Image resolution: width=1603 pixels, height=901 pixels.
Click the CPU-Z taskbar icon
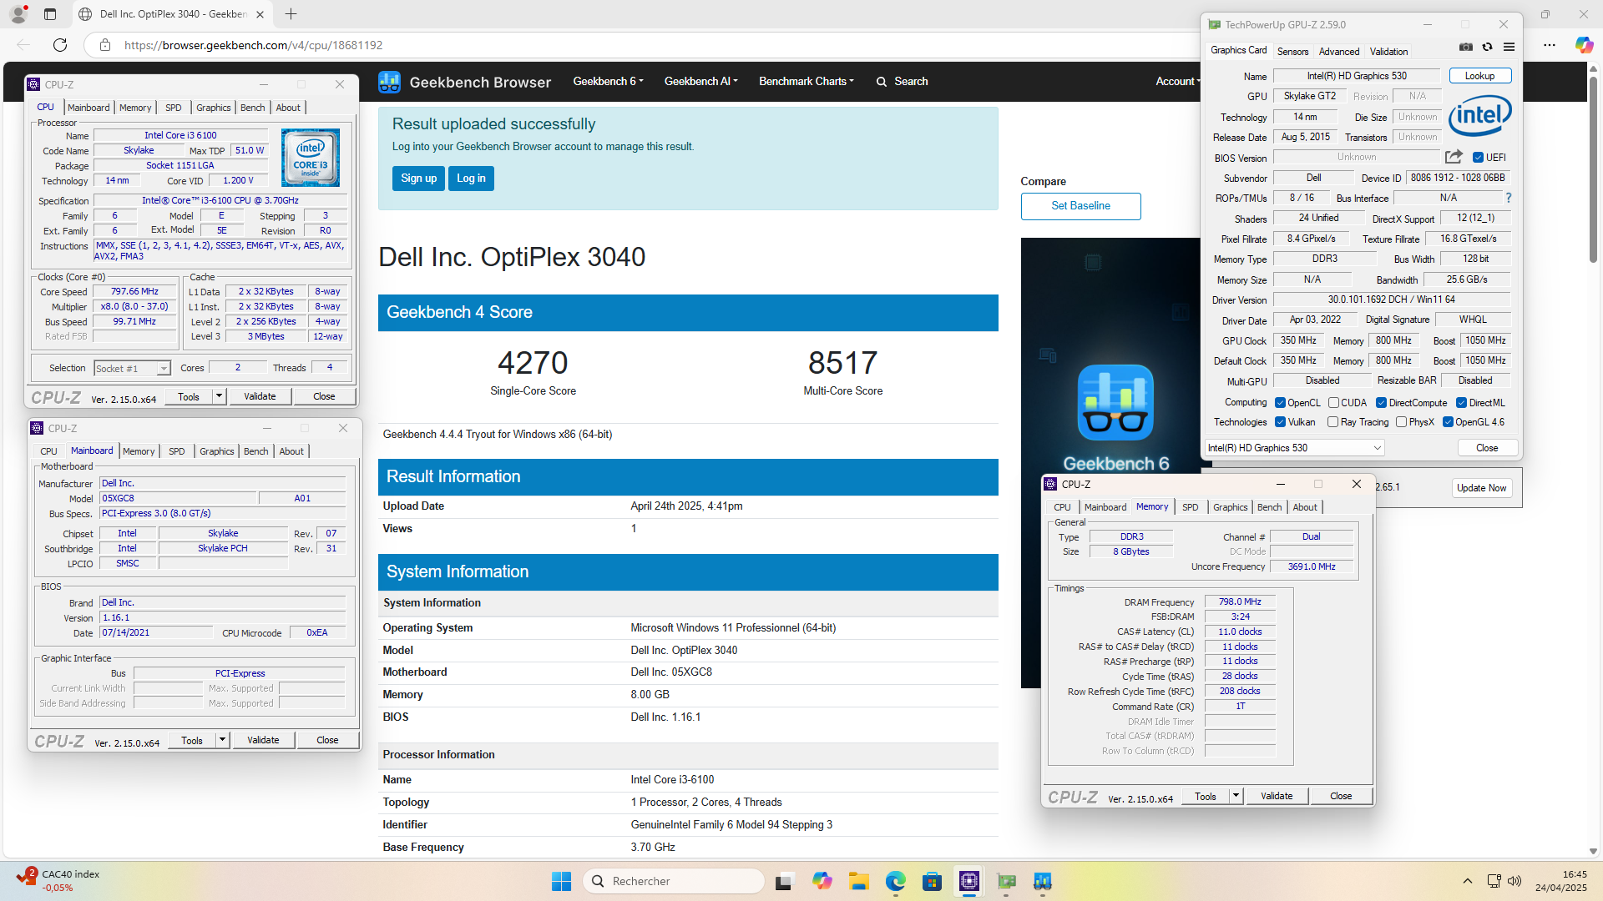tap(968, 881)
